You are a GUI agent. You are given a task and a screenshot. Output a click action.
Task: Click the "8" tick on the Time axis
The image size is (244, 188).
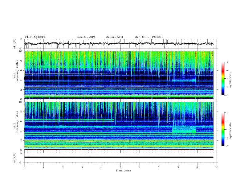point(178,167)
